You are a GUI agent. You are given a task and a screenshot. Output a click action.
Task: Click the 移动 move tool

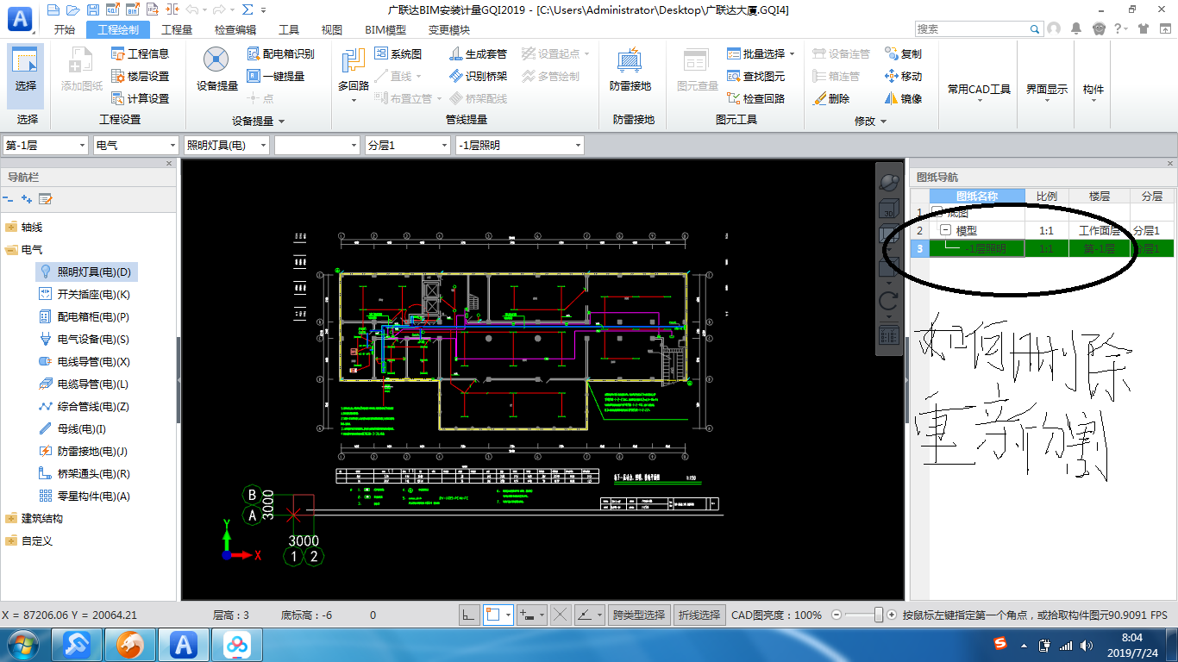(904, 76)
